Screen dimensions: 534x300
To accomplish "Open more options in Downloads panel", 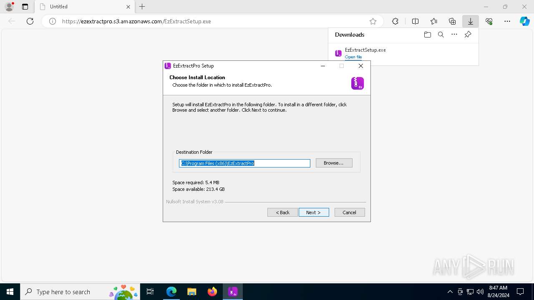I will click(454, 35).
